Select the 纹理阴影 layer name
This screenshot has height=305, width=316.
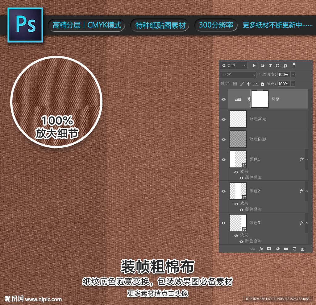coord(258,139)
